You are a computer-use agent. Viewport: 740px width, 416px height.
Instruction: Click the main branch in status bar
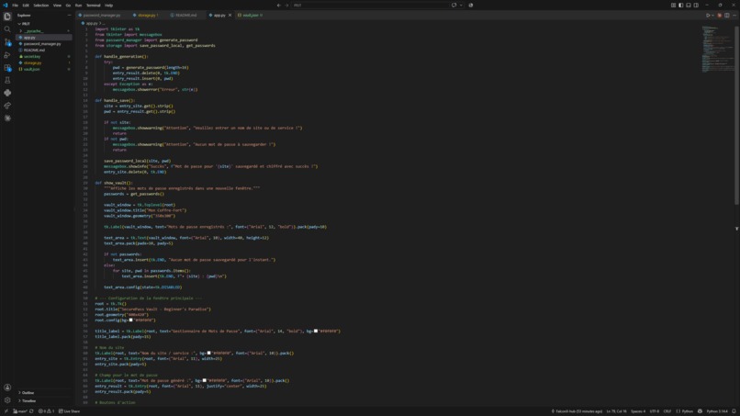20,411
